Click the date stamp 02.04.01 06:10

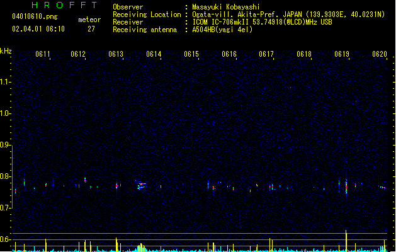tap(38, 29)
